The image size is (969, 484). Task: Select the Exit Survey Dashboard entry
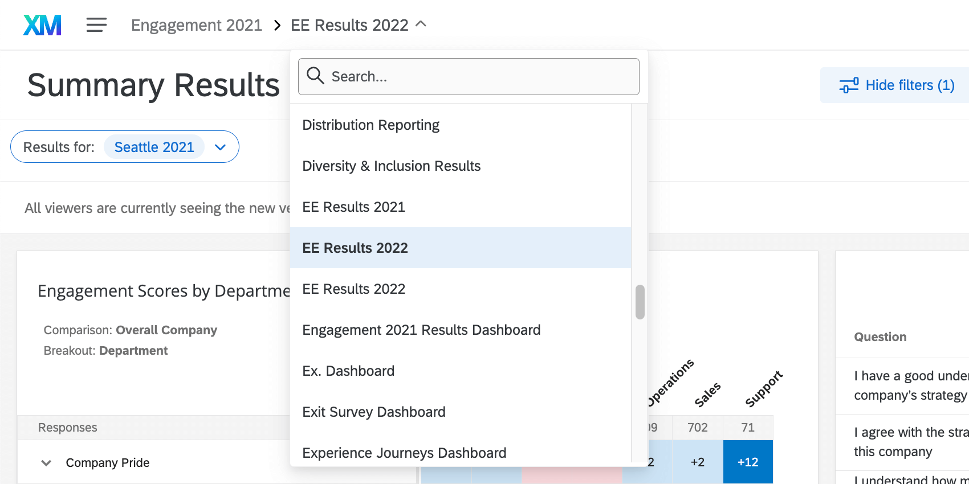(x=374, y=412)
